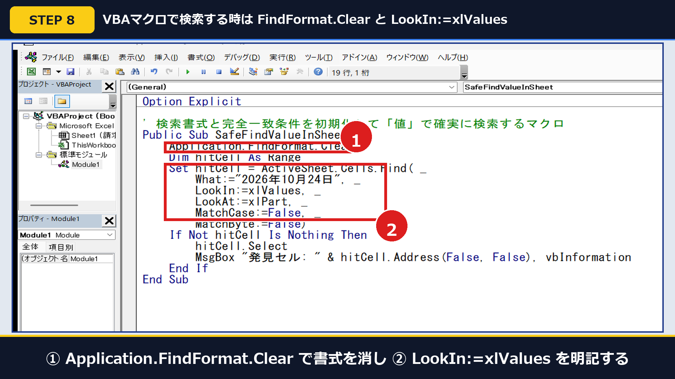Select 標準モジュール folder label
Image resolution: width=675 pixels, height=379 pixels.
(x=83, y=155)
